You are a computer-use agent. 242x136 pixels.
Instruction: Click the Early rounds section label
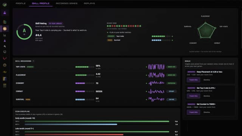25,118
